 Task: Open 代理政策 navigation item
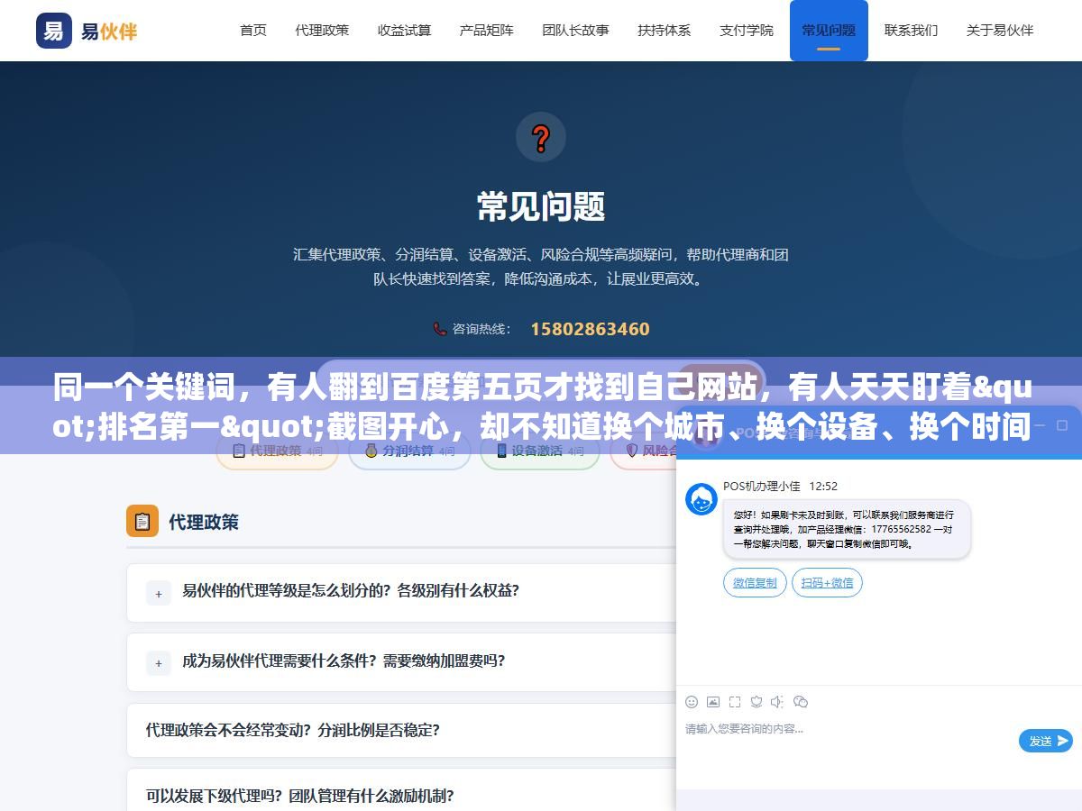click(x=322, y=31)
